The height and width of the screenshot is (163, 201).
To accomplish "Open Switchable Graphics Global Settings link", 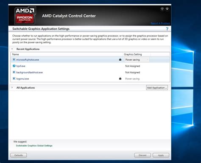I will tap(34, 146).
